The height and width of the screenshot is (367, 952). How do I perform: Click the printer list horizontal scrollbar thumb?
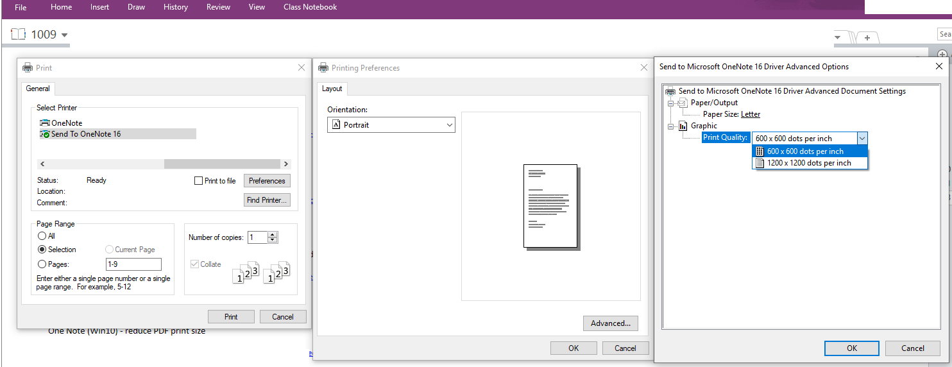[x=222, y=164]
